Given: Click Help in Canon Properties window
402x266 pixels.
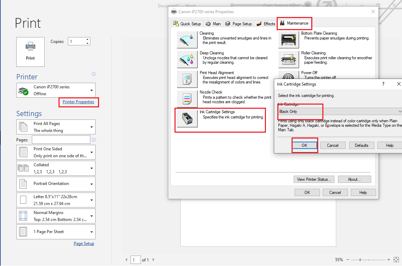Looking at the screenshot, I should [363, 192].
